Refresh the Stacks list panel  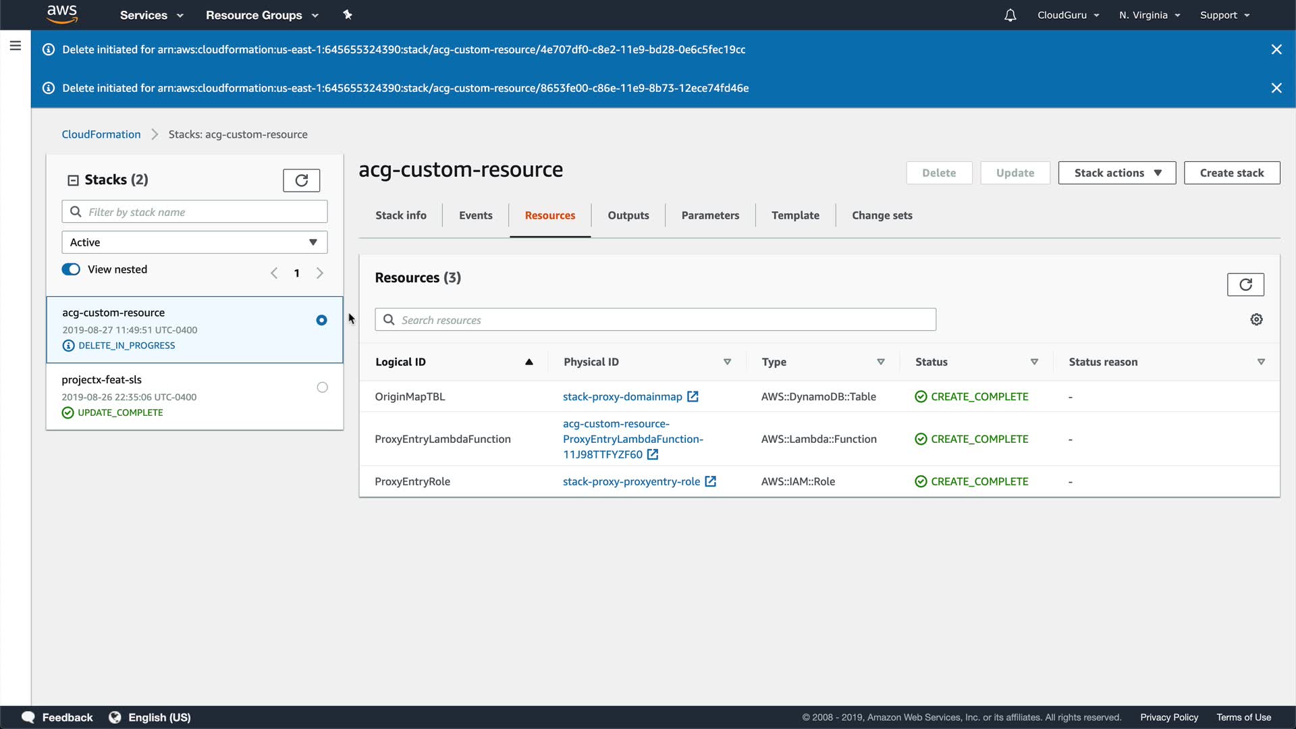tap(301, 180)
